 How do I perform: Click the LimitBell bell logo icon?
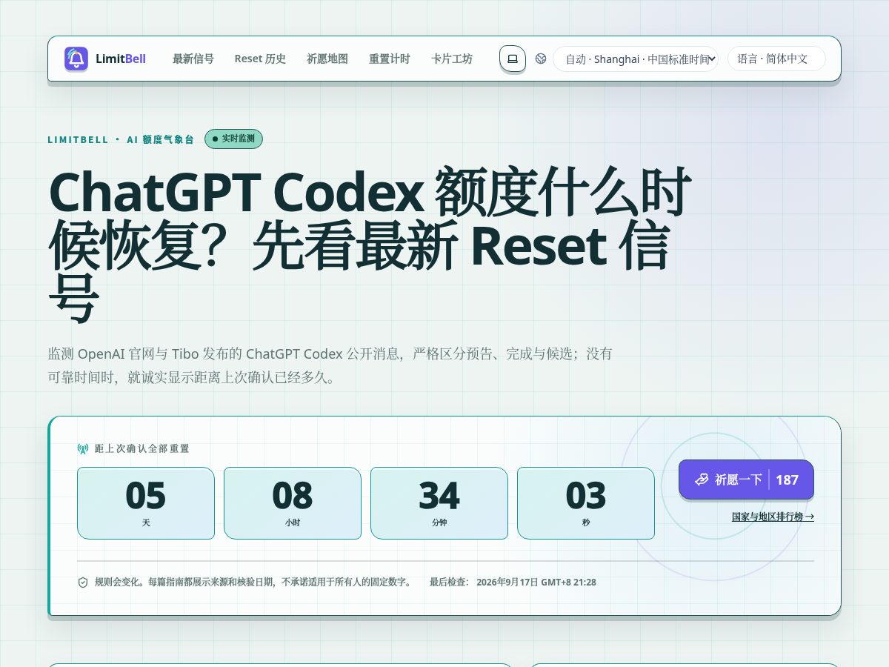point(76,59)
